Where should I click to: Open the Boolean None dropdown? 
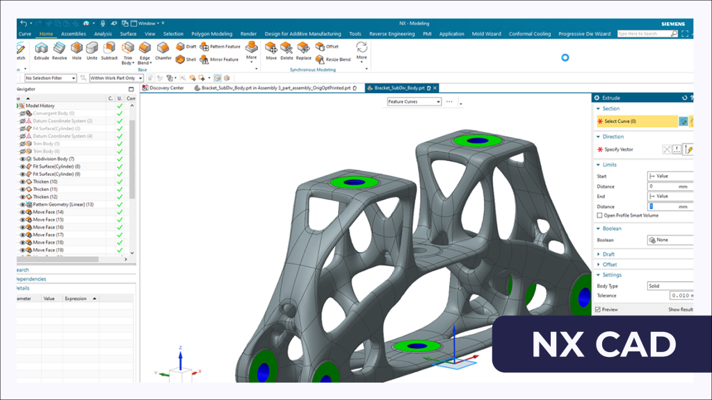670,240
